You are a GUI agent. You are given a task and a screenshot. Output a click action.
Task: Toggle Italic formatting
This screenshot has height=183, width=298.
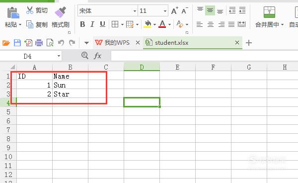click(92, 24)
